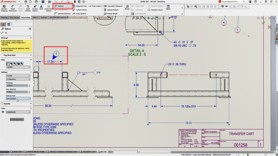The image size is (278, 156).
Task: Enable the Quantity checkbox
Action: click(2, 104)
